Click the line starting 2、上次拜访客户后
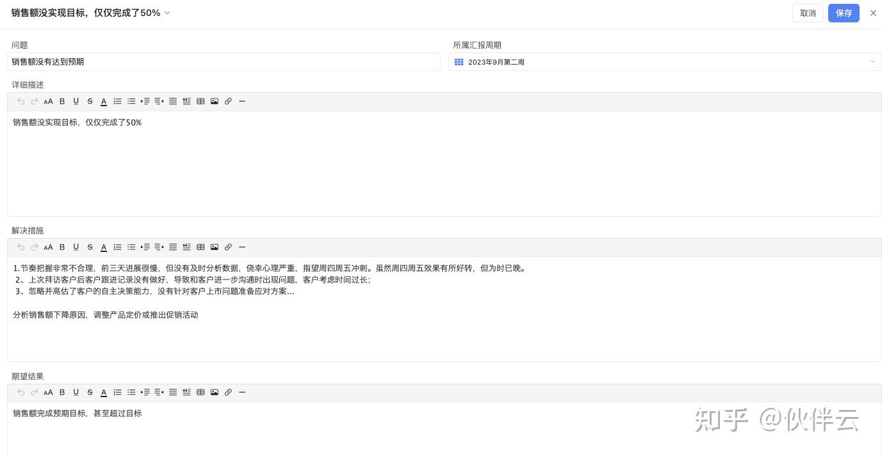The width and height of the screenshot is (882, 456). [193, 280]
